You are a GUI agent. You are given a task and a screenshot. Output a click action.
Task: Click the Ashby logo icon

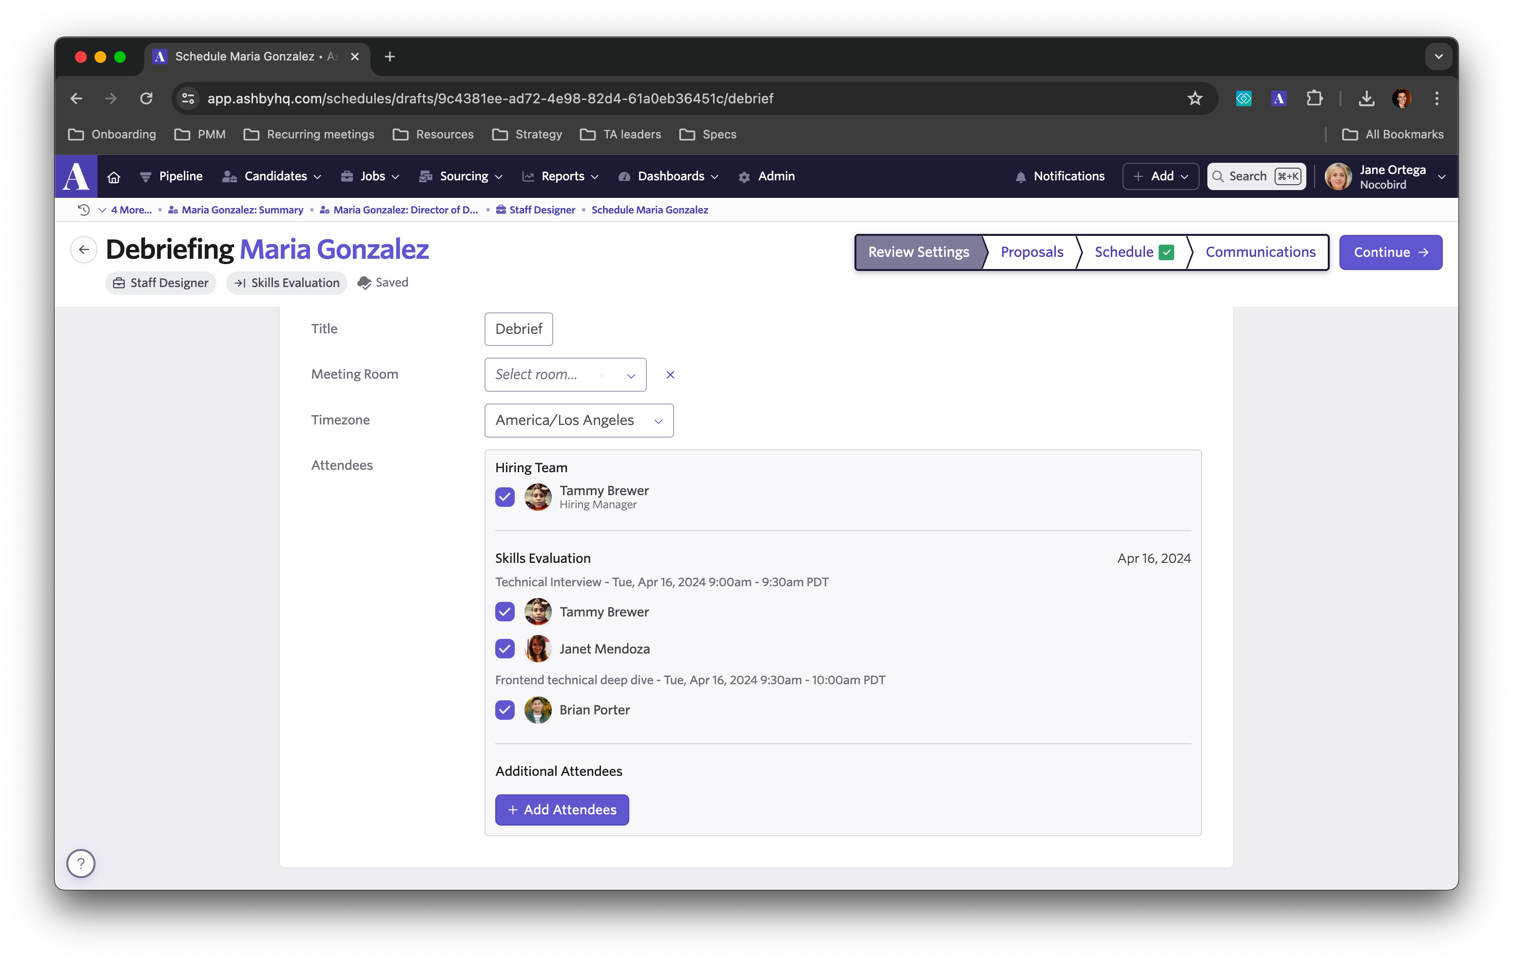pos(76,176)
